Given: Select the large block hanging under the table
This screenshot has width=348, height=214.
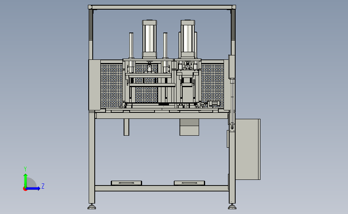Looking at the screenshot, I should (x=189, y=127).
